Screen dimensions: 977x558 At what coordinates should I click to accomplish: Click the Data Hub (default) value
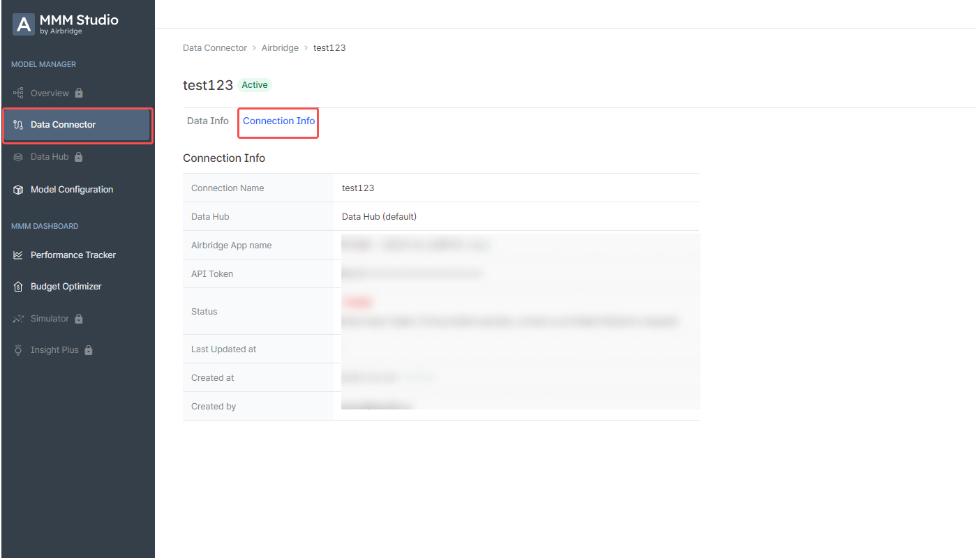tap(379, 217)
